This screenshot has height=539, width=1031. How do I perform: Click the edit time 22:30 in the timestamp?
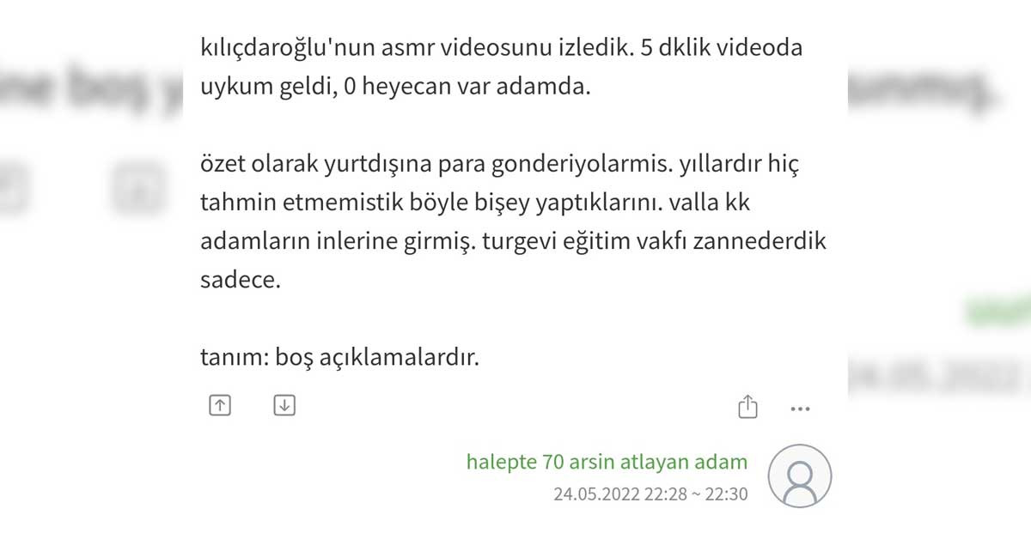pos(727,494)
